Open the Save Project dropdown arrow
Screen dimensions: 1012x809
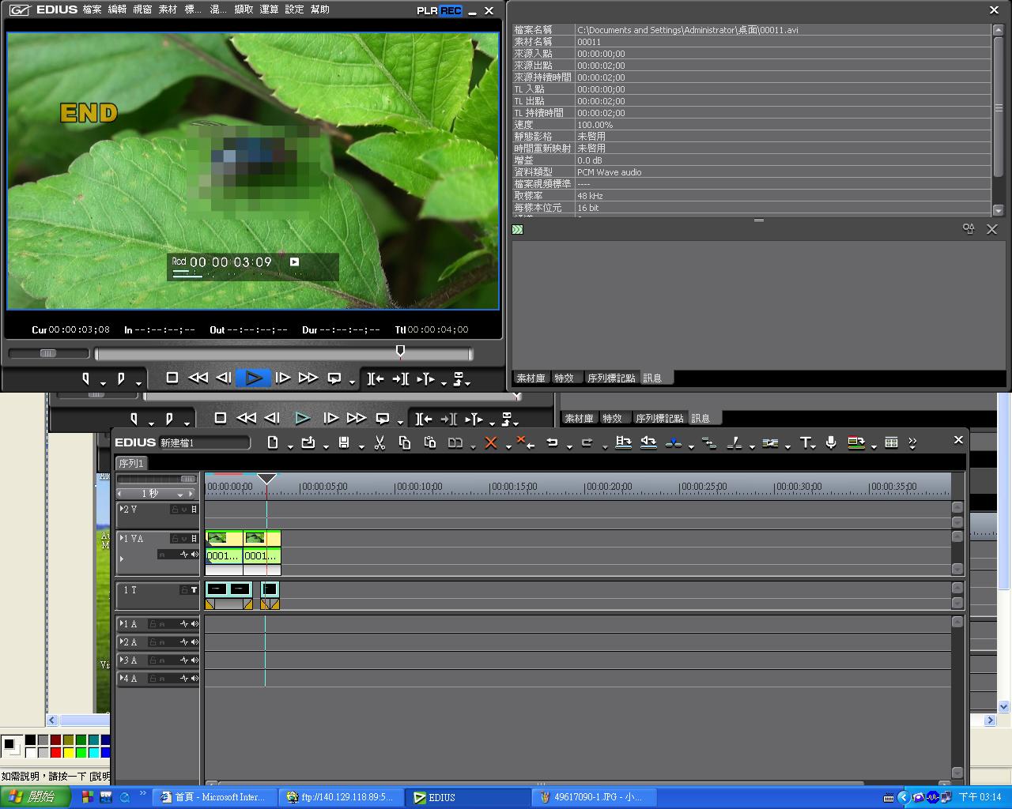click(x=361, y=446)
